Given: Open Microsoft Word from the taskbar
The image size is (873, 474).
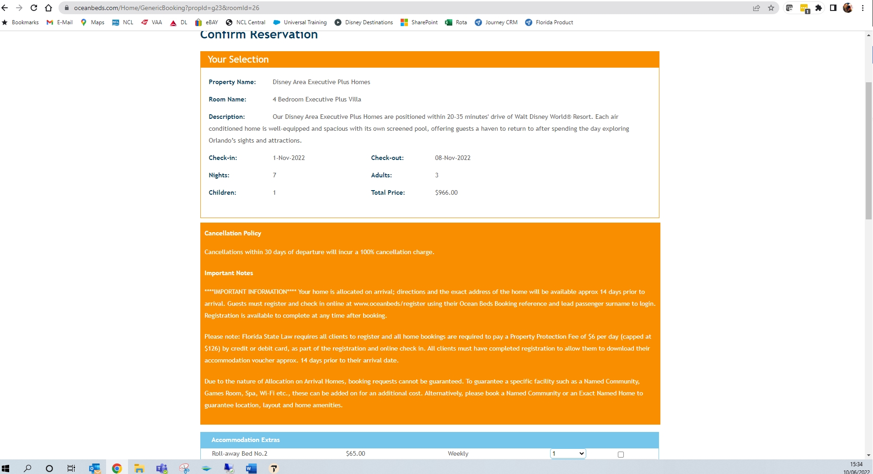Looking at the screenshot, I should click(252, 468).
